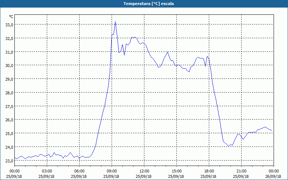
Task: Click the 27,0 y-axis value
Action: pos(9,106)
